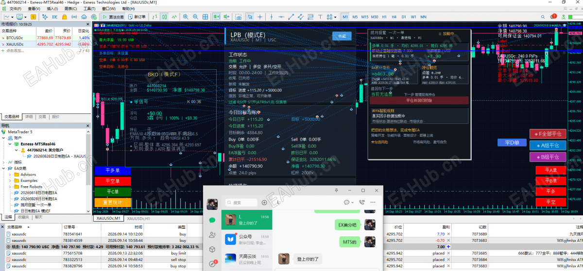
Task: Switch chart to candlestick view
Action: pyautogui.click(x=164, y=17)
